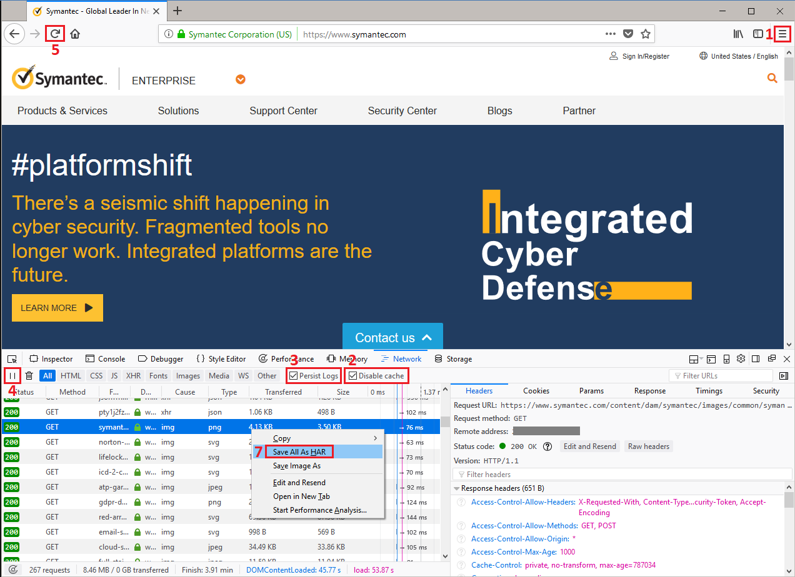
Task: Activate the DevTools element picker
Action: (12, 359)
